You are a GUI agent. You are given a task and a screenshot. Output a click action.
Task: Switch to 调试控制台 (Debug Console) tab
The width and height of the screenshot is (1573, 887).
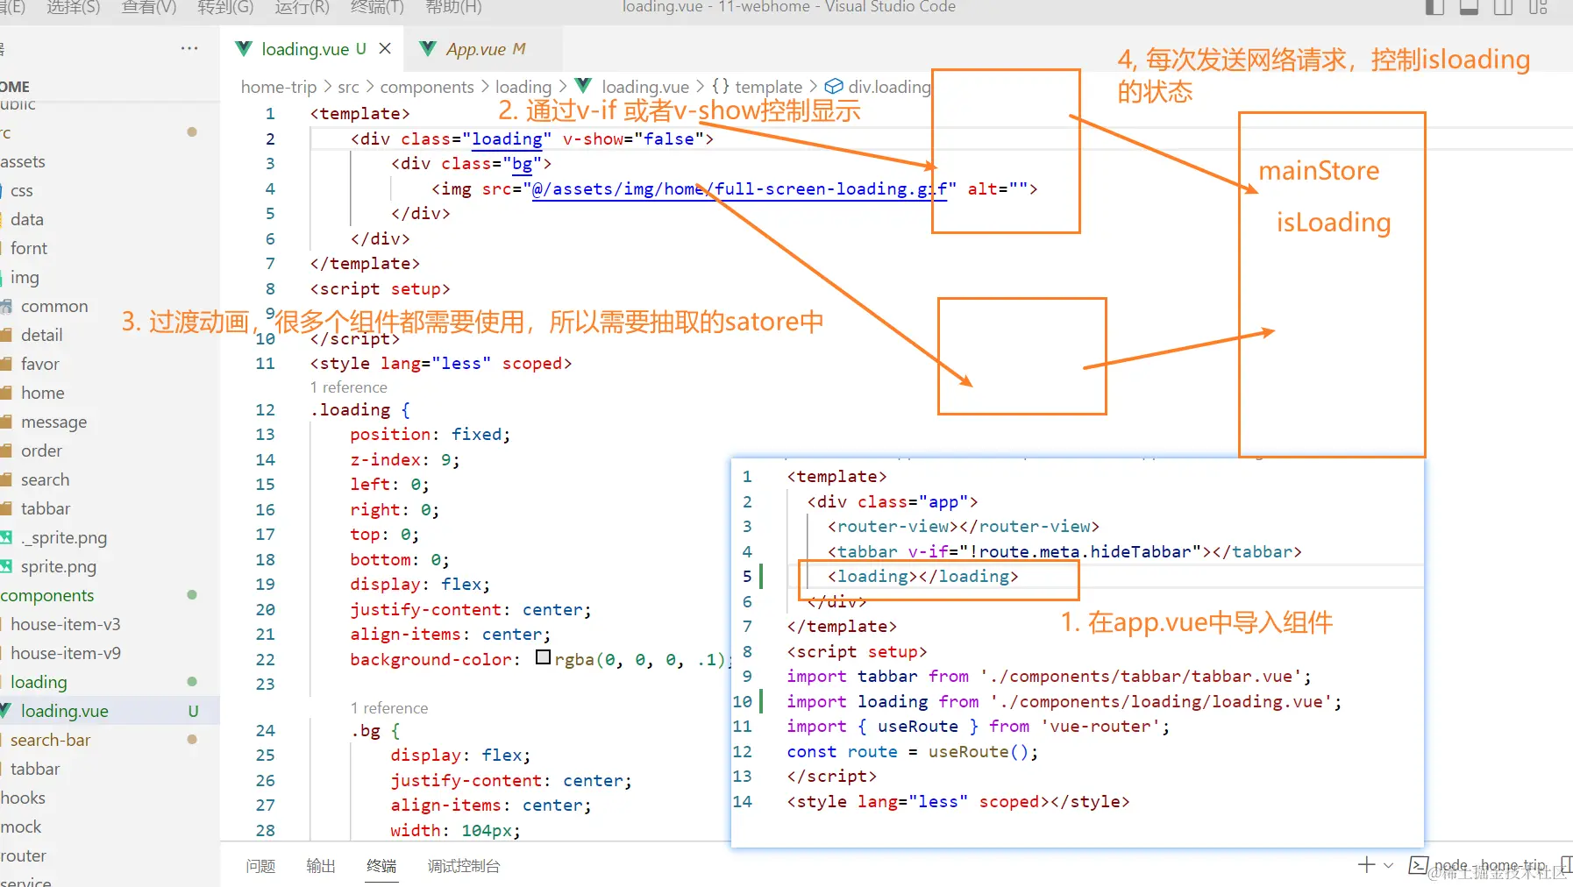click(464, 866)
